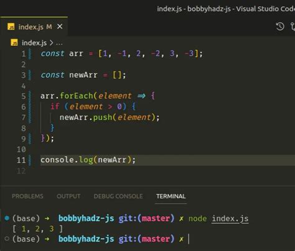Click the JS file icon in tab
The image size is (295, 251).
coord(11,27)
